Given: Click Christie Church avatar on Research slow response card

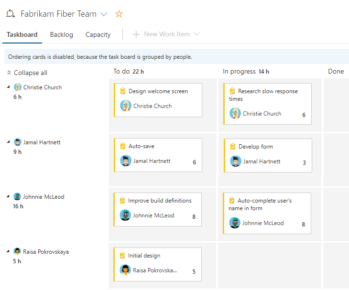Looking at the screenshot, I should click(235, 114).
